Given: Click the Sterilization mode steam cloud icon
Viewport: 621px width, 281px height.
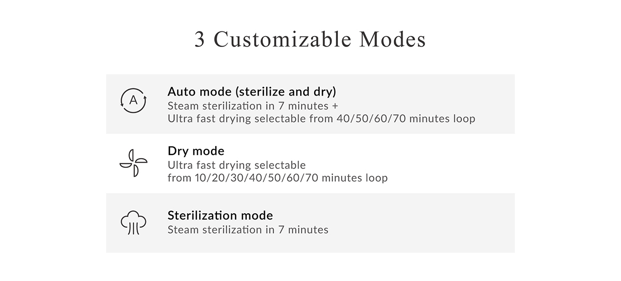Looking at the screenshot, I should tap(134, 223).
